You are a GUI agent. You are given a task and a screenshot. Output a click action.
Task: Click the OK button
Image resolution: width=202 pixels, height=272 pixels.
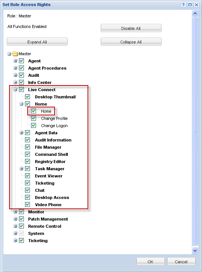click(x=150, y=261)
